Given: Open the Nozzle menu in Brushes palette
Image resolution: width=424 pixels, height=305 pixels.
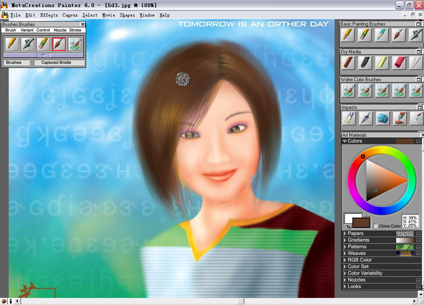Looking at the screenshot, I should click(x=60, y=30).
